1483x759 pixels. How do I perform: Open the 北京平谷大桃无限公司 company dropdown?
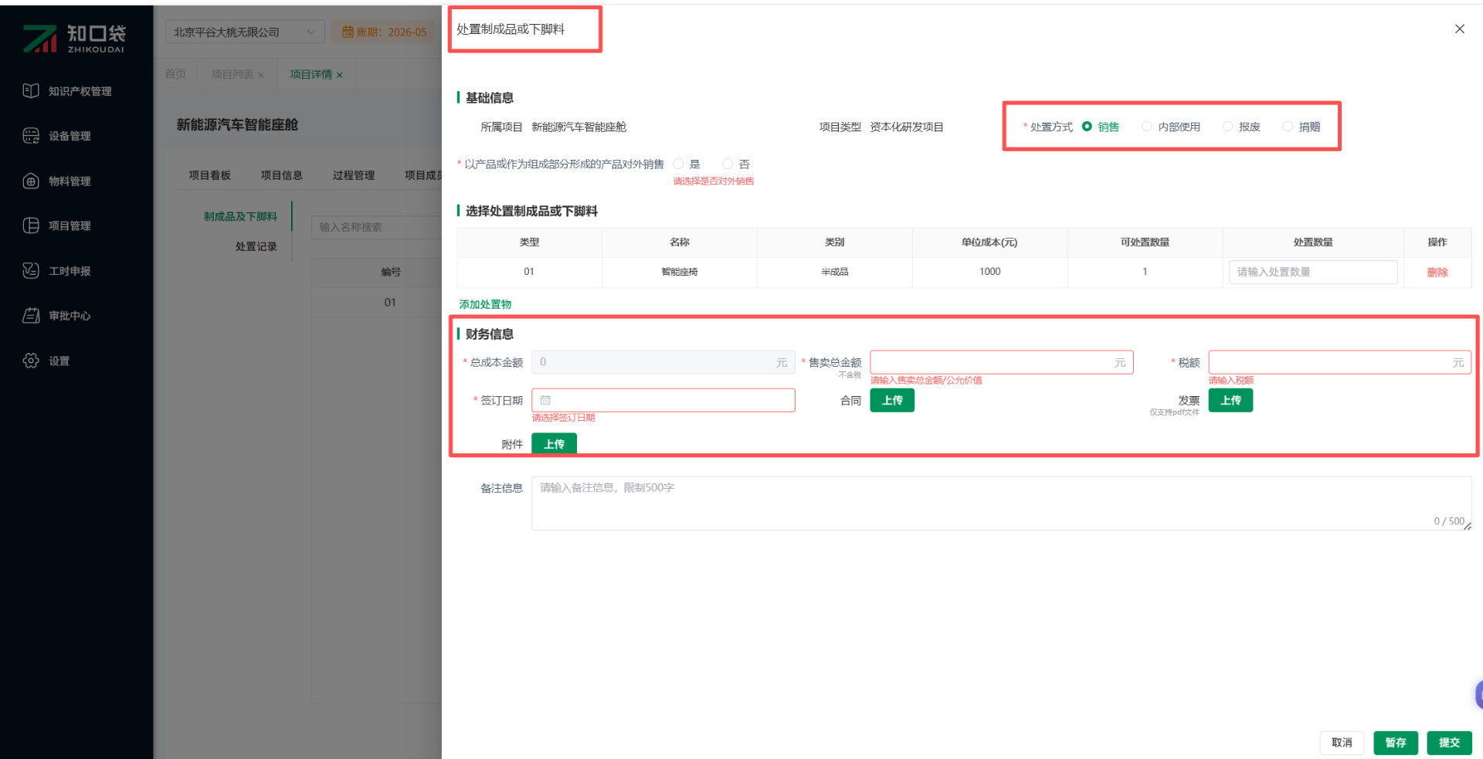(245, 32)
